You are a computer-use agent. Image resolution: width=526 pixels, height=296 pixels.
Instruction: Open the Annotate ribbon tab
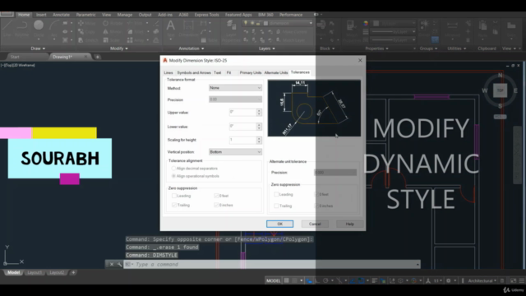pyautogui.click(x=61, y=15)
